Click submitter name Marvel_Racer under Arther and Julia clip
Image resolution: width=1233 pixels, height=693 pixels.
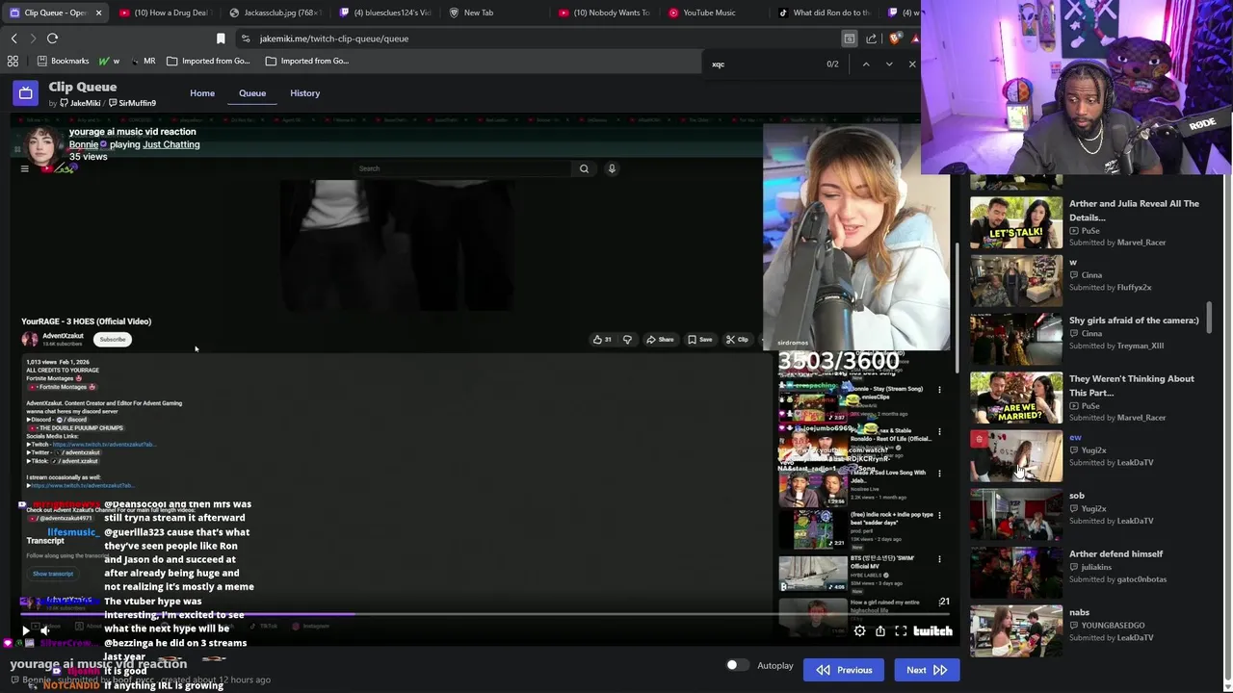coord(1141,243)
